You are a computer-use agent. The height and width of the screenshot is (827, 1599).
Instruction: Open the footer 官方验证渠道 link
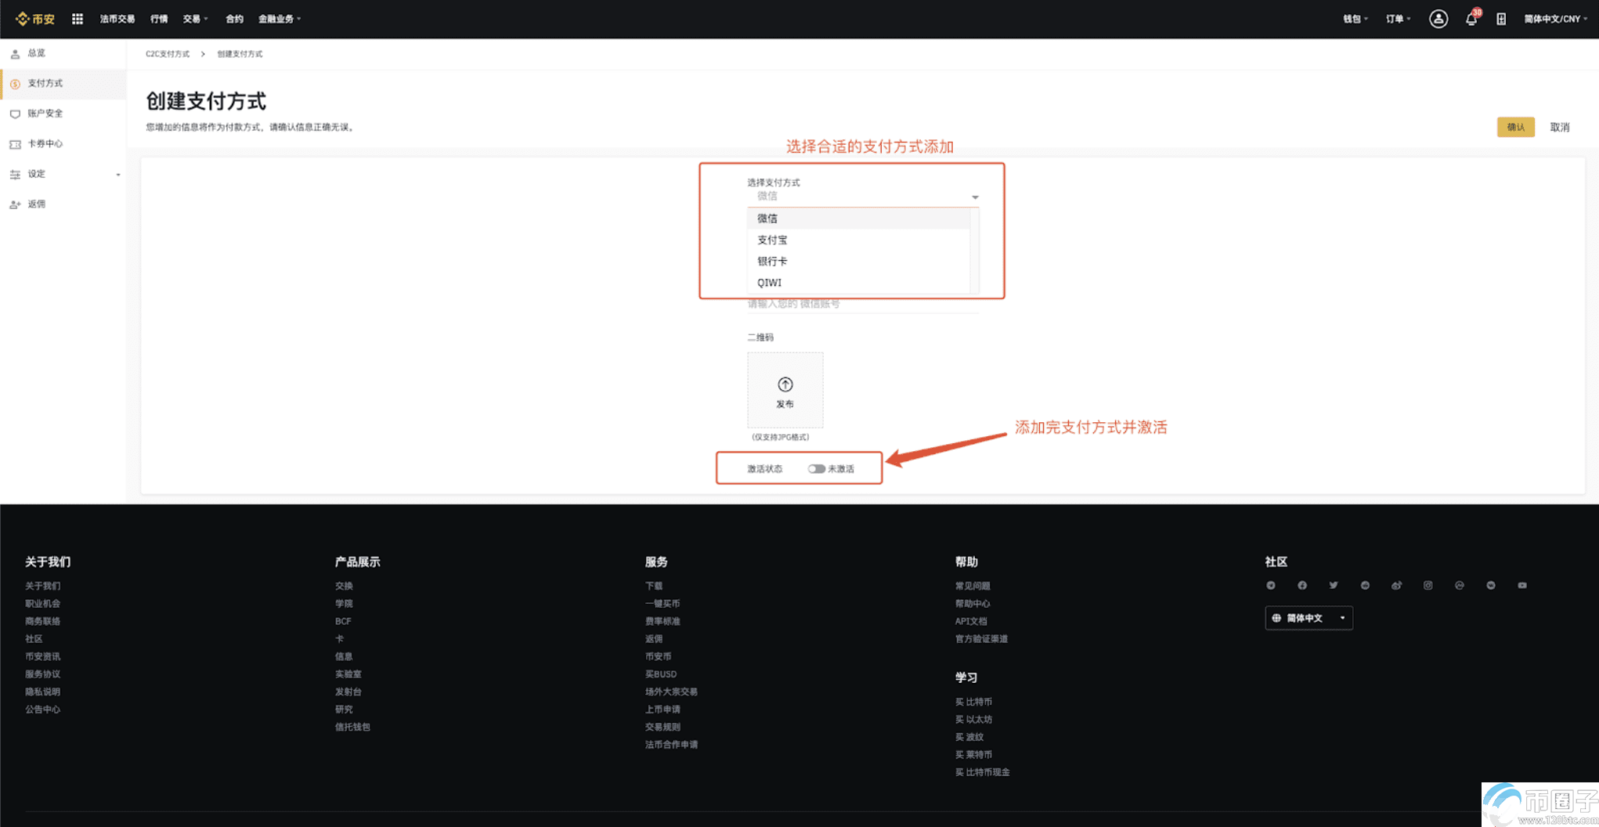pyautogui.click(x=981, y=639)
